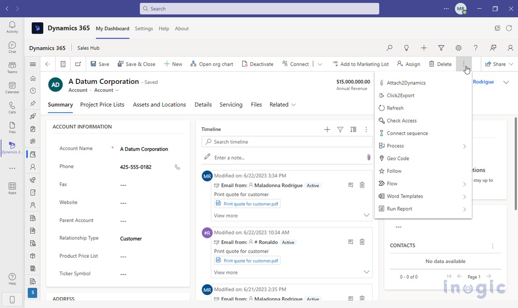Open the Teams Files icon
This screenshot has height=308, width=518.
(12, 127)
